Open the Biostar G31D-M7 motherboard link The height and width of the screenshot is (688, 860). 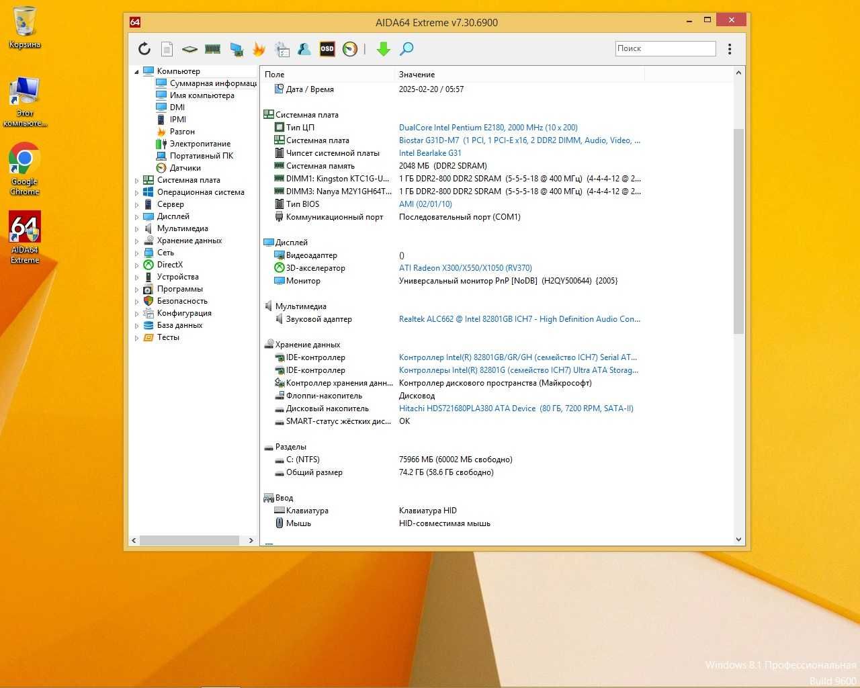coord(519,140)
